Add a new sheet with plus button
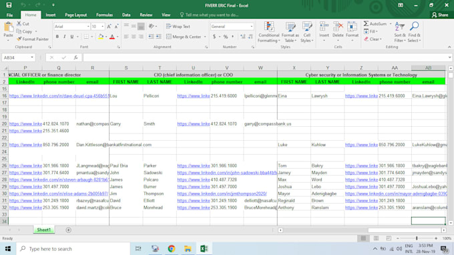454x255 pixels. (68, 230)
